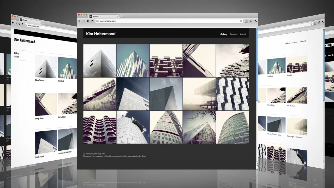Viewport: 334px width, 188px height.
Task: Go to the About page in dark navigation
Action: point(243,34)
